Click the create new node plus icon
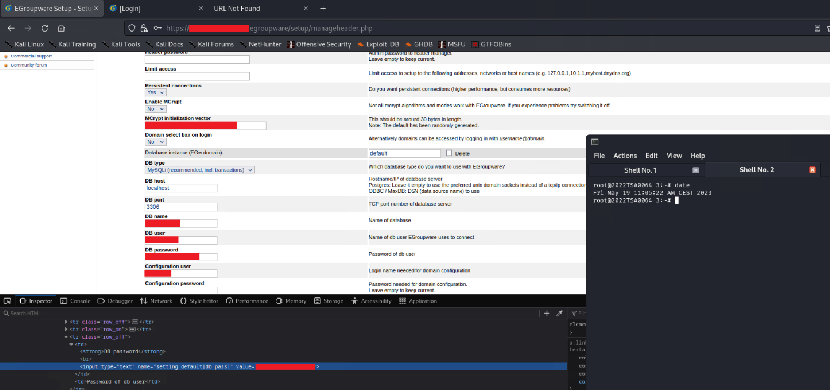 547,313
